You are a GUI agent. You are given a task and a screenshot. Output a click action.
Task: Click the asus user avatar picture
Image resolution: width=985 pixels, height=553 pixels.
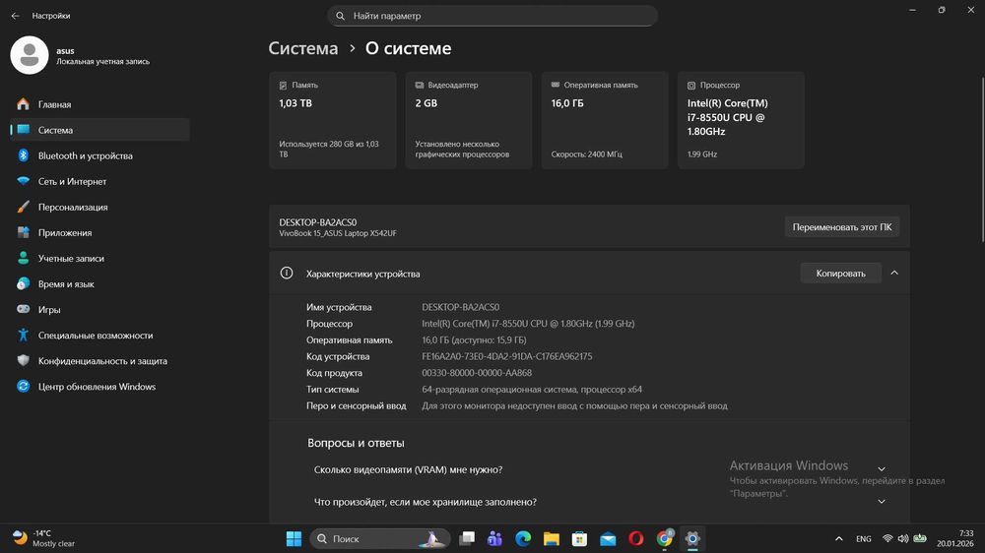click(x=30, y=55)
